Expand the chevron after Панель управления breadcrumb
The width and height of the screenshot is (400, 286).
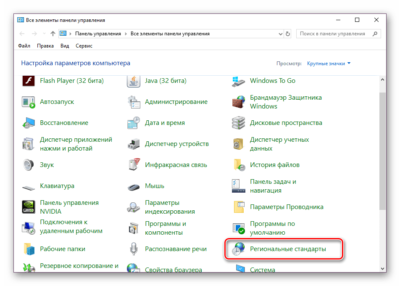pyautogui.click(x=126, y=34)
